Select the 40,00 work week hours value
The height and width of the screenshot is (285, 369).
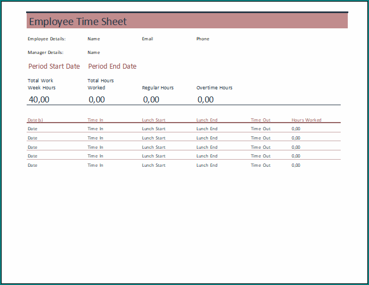(x=39, y=100)
